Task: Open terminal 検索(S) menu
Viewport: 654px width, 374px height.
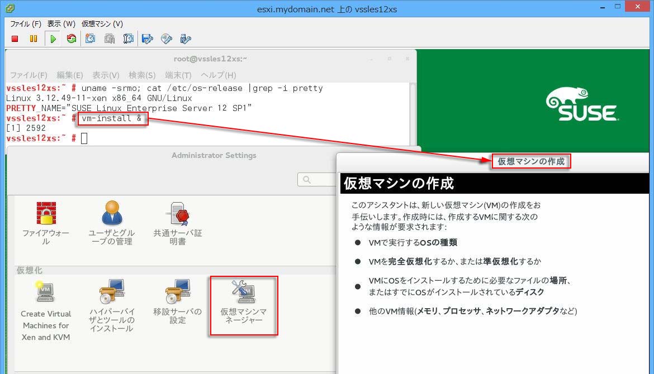Action: pos(142,75)
